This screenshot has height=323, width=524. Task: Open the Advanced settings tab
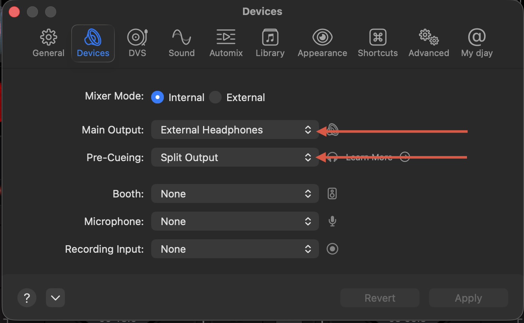tap(429, 43)
